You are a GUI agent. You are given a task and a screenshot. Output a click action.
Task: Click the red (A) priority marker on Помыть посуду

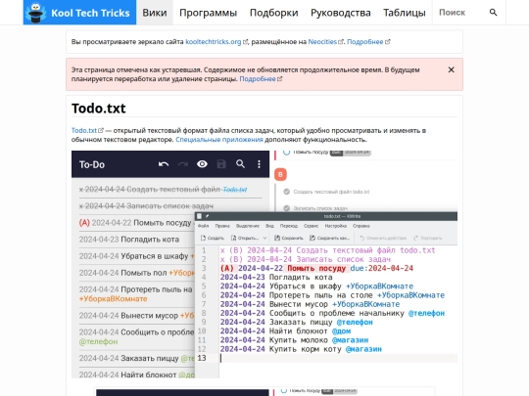(84, 223)
